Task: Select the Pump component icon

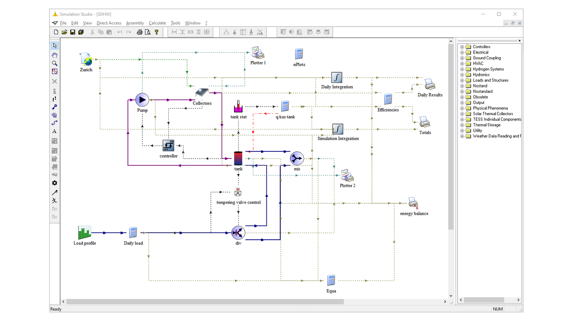Action: (142, 100)
